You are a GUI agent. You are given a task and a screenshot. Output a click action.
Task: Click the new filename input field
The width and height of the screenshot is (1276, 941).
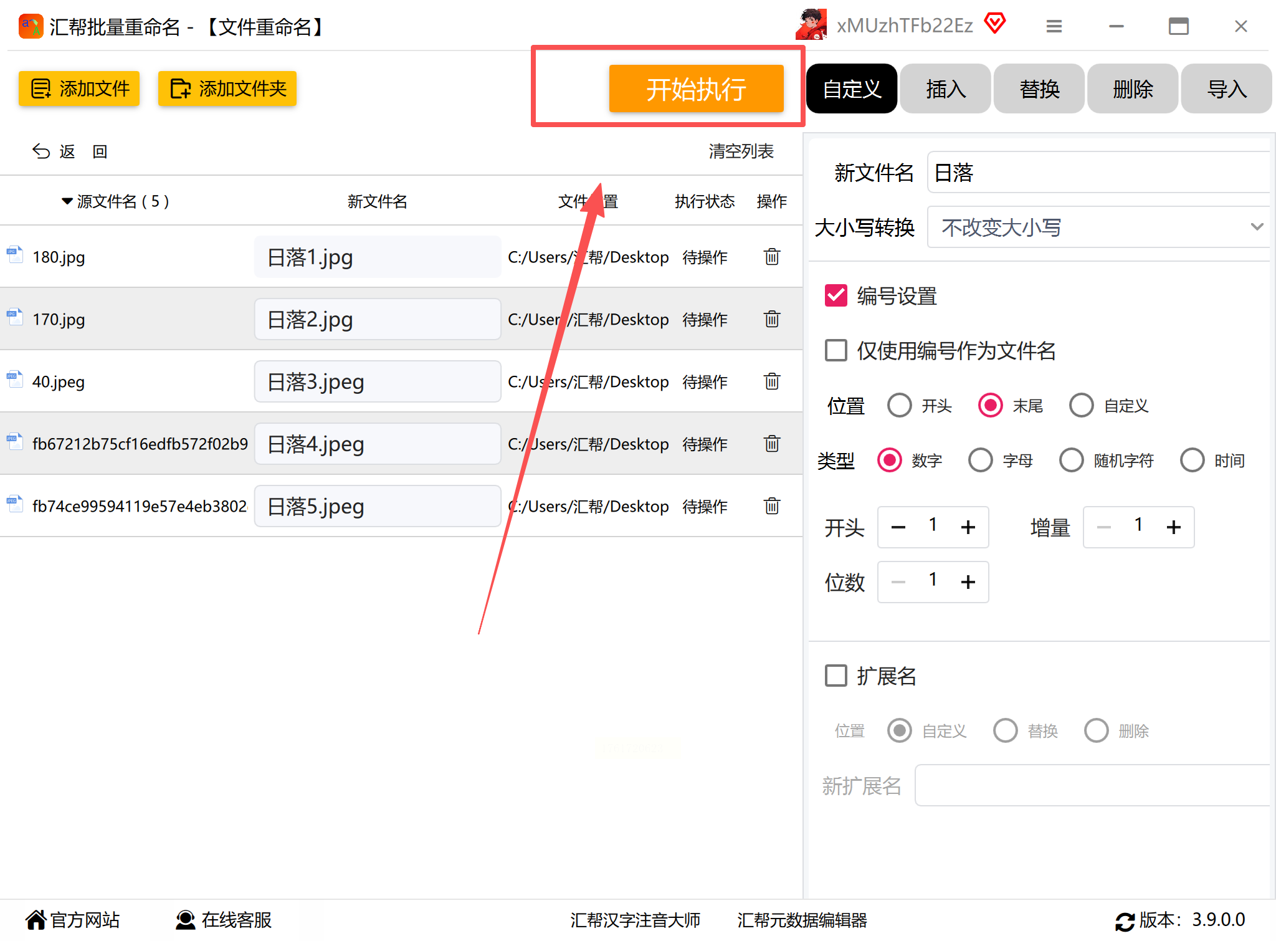click(x=1098, y=173)
